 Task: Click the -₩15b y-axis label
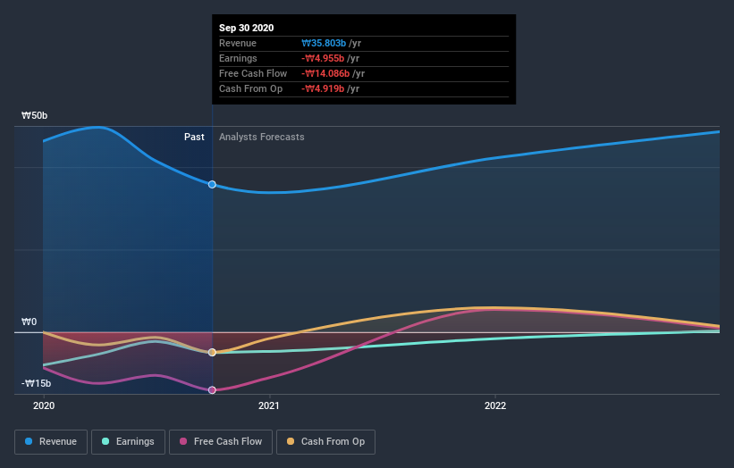click(36, 383)
